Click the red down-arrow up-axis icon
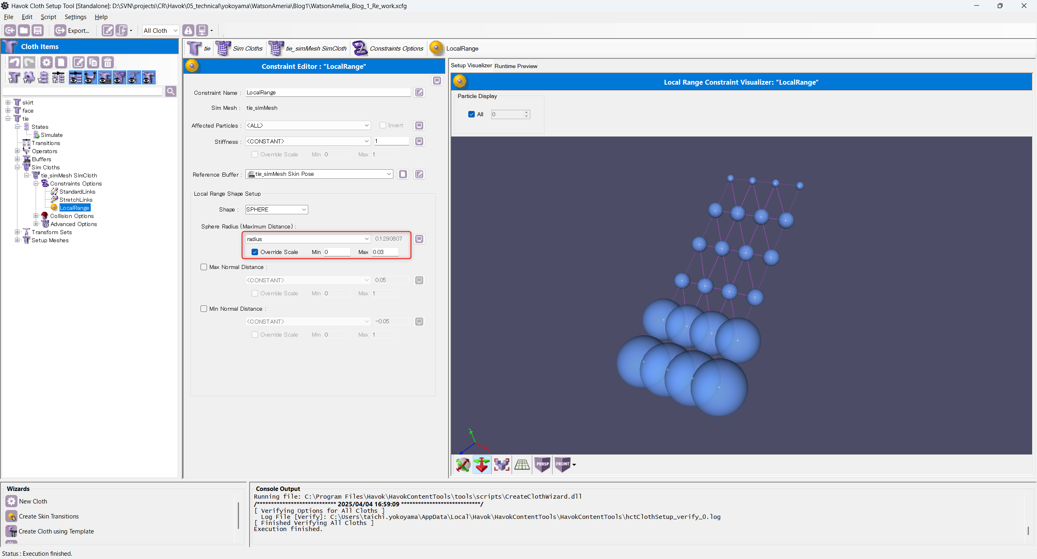Screen dimensions: 1037x559 click(482, 465)
